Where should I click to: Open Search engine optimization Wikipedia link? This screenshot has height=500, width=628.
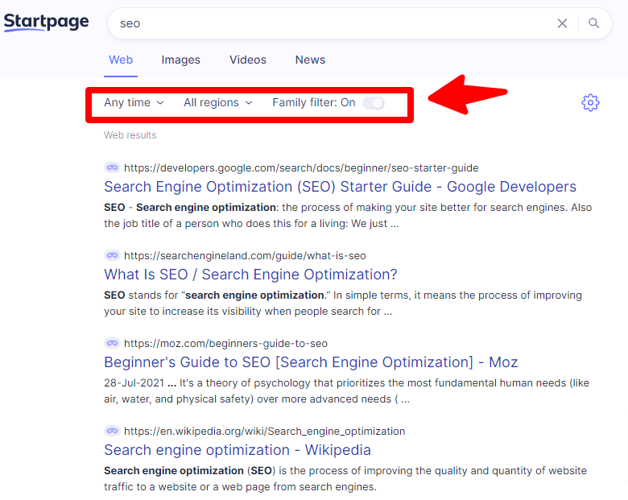coord(237,450)
